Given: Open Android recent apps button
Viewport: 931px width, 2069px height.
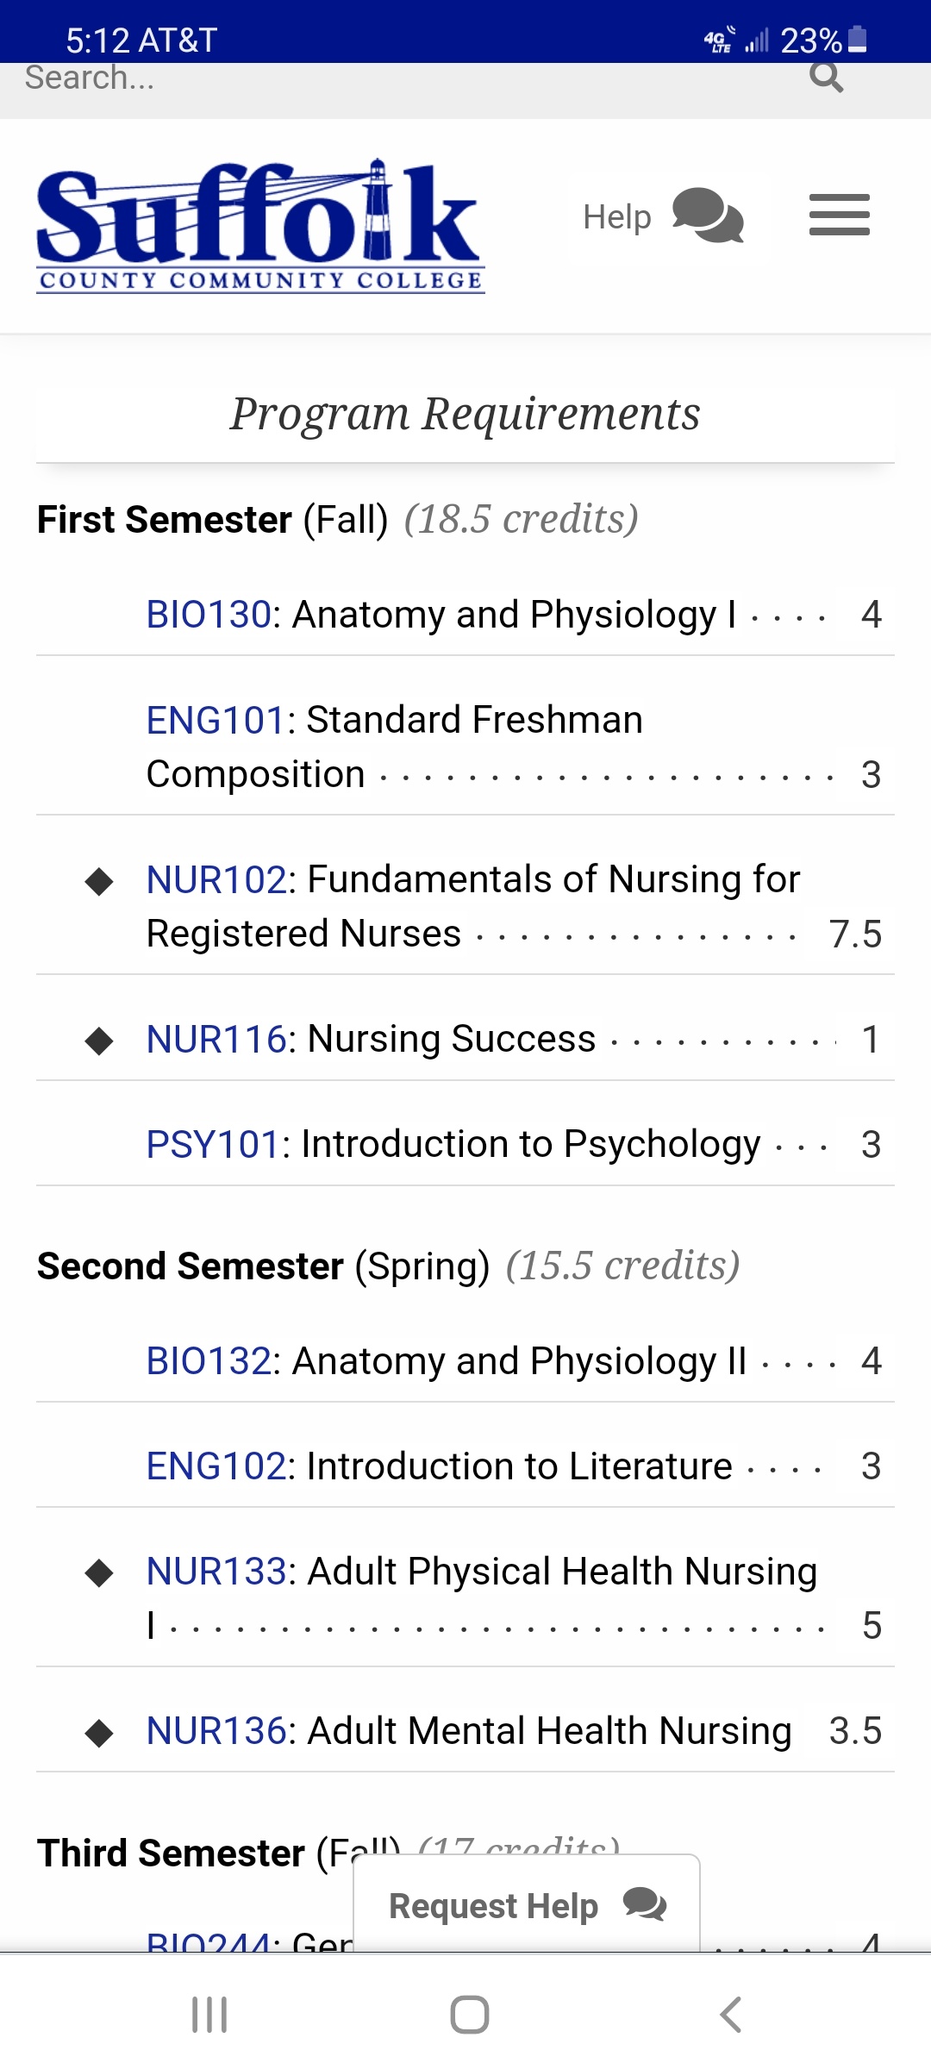Looking at the screenshot, I should pos(209,2015).
